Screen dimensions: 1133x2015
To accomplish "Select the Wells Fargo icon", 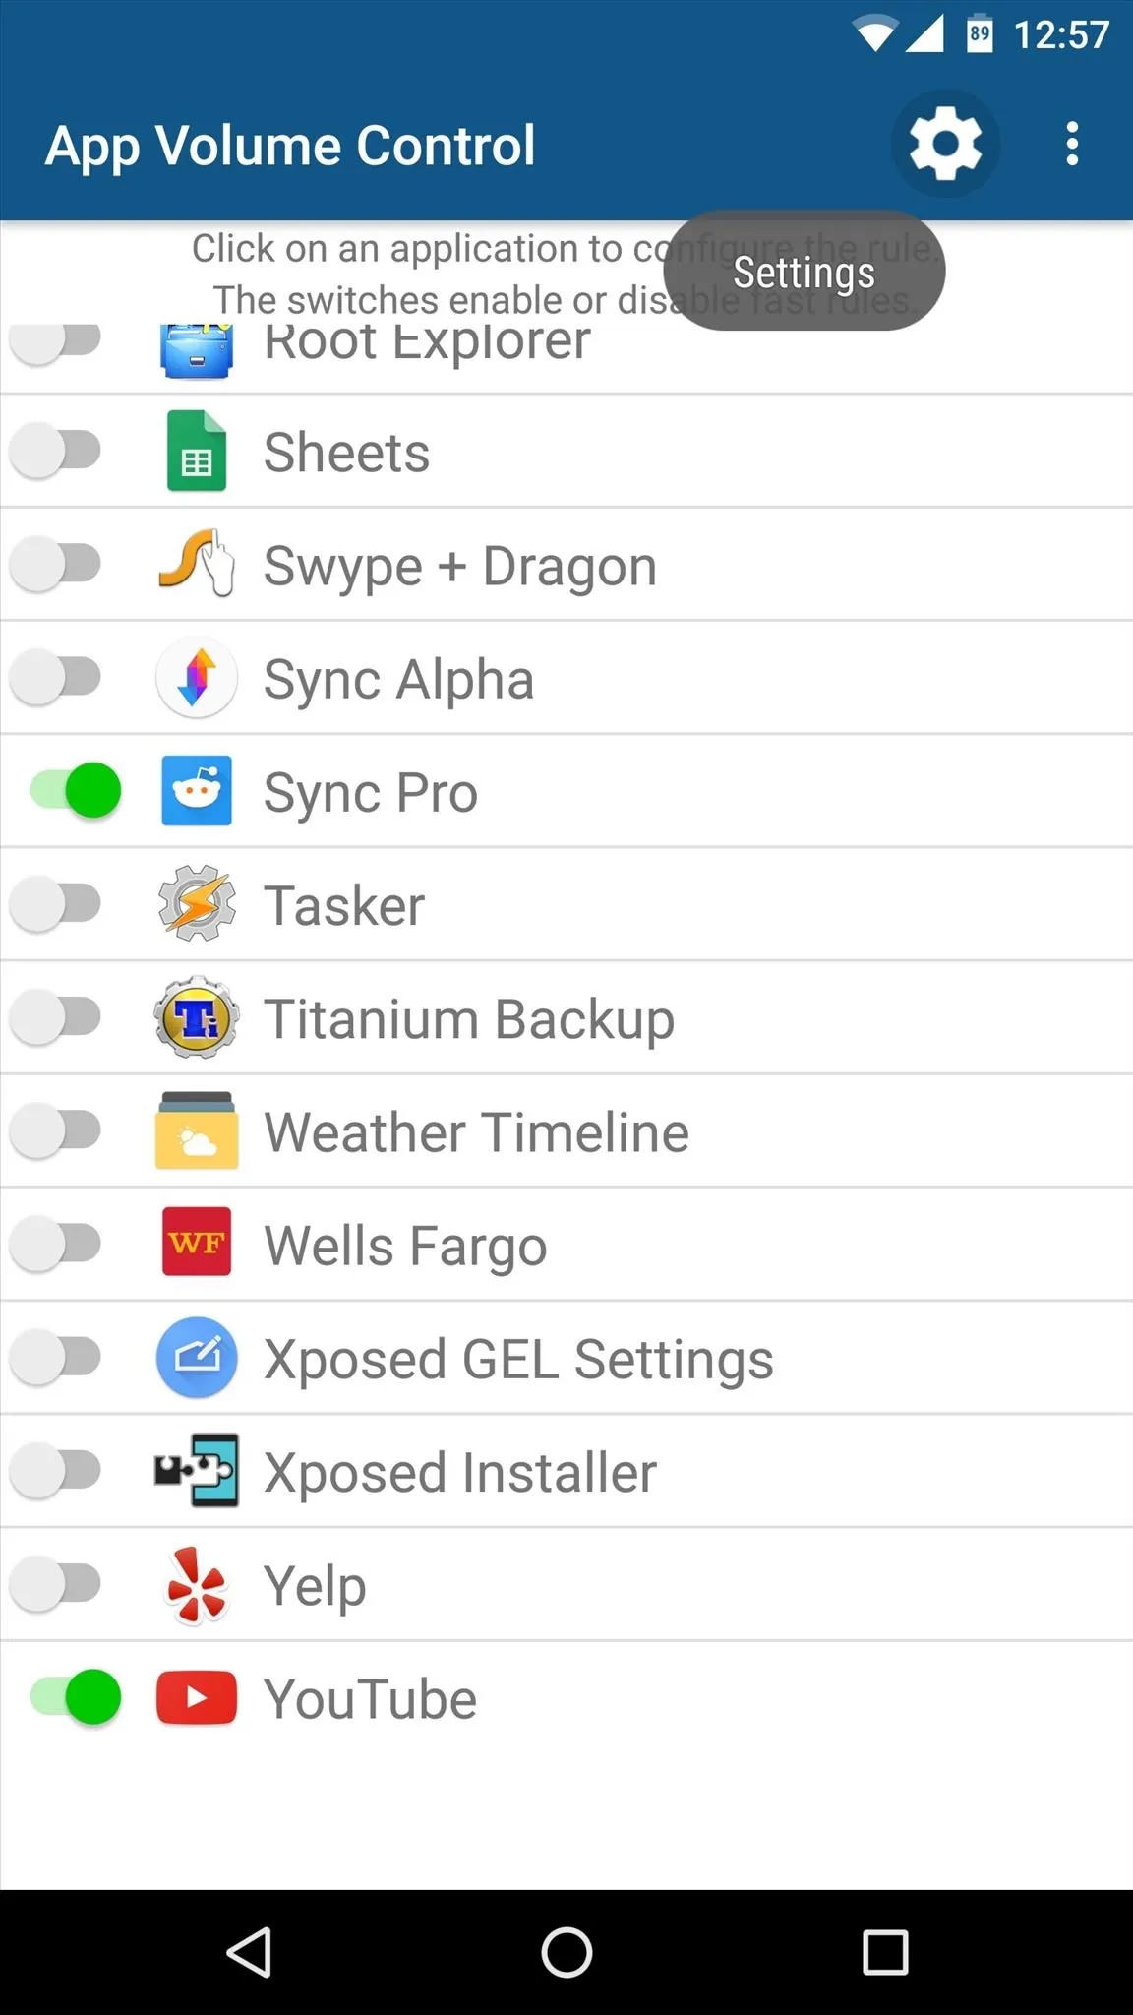I will [197, 1243].
